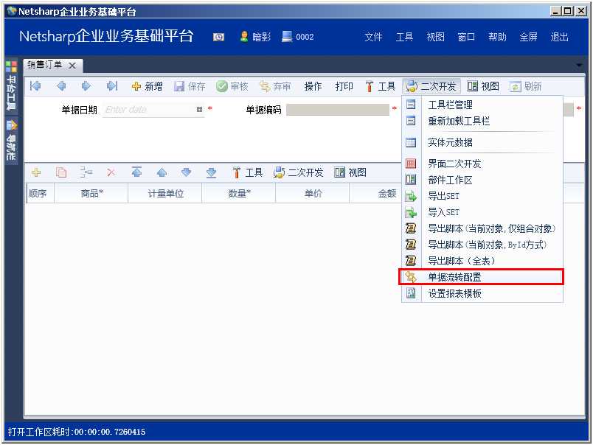593x445 pixels.
Task: Open detail grid 工具 menu
Action: (x=247, y=172)
